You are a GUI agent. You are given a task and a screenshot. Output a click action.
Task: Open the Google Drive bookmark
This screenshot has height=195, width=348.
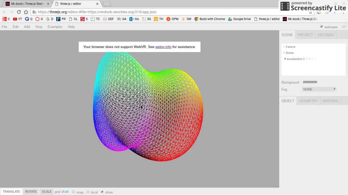pyautogui.click(x=239, y=19)
